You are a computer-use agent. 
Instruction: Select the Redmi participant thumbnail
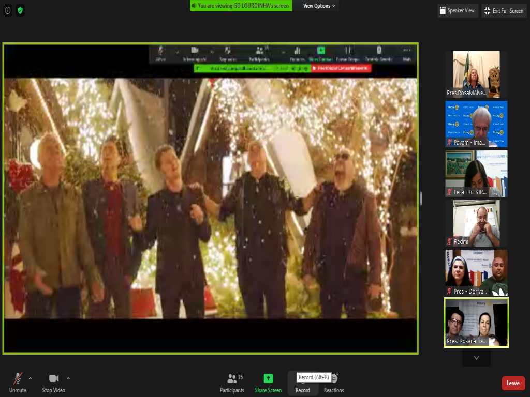click(x=476, y=223)
